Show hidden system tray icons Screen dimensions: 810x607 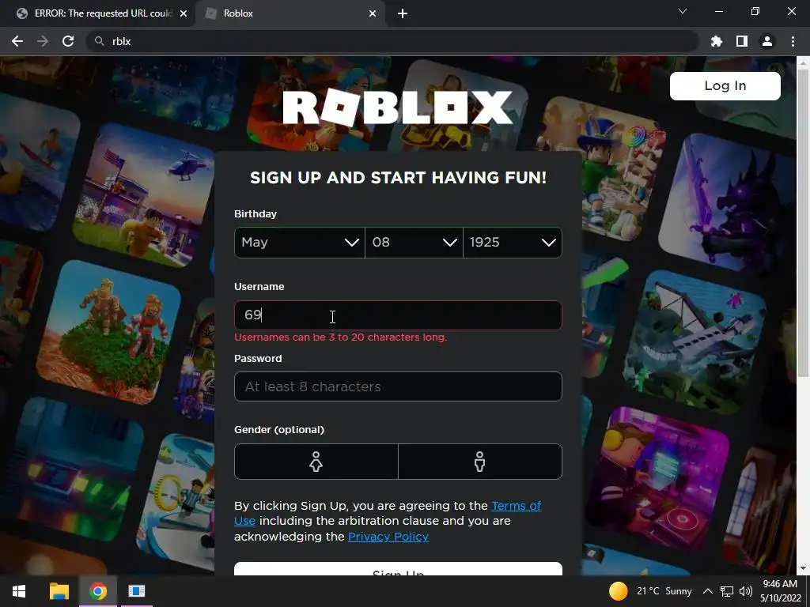[x=708, y=591]
